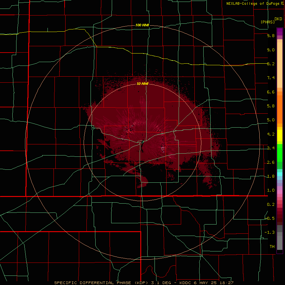Click the NEXLAB-College of DuPage credit text
Image resolution: width=285 pixels, height=285 pixels.
pos(255,3)
